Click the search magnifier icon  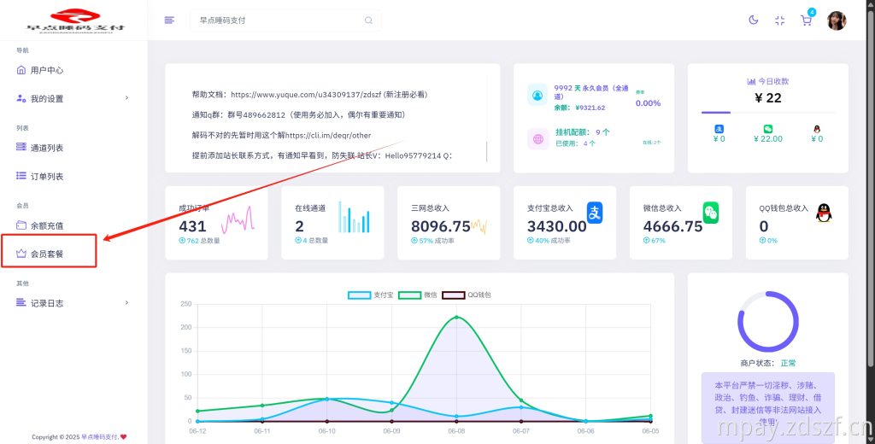(368, 20)
